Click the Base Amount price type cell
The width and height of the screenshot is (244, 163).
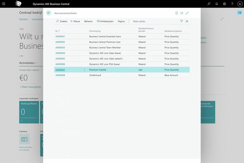171,75
